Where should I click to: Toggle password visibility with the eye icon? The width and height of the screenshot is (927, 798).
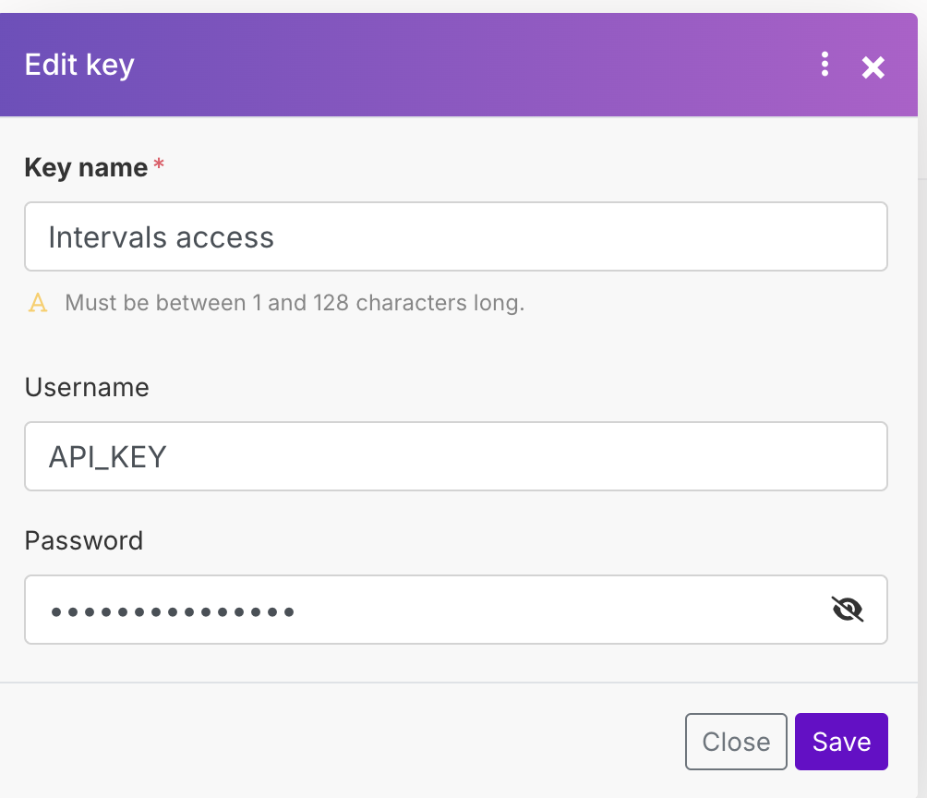coord(848,610)
